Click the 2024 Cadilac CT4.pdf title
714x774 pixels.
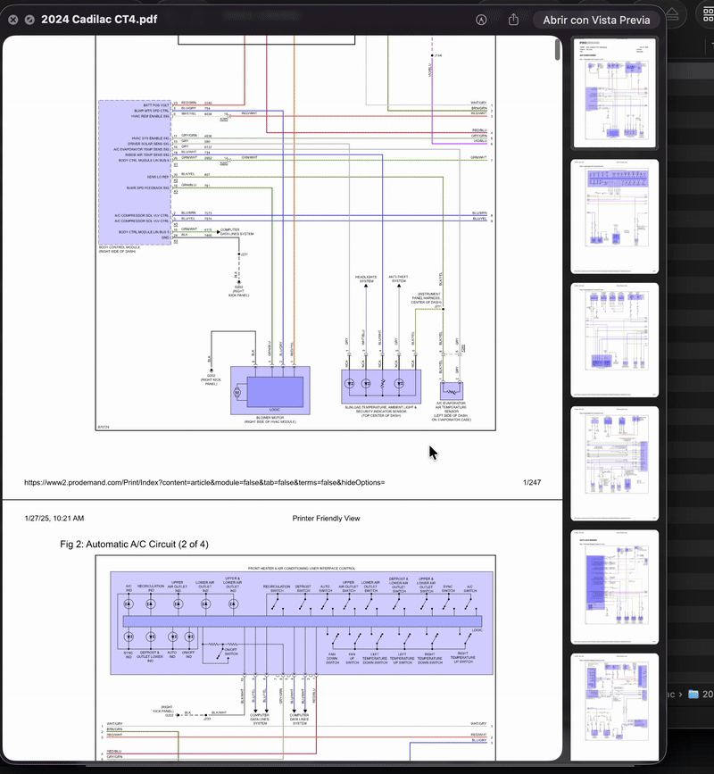pos(91,19)
